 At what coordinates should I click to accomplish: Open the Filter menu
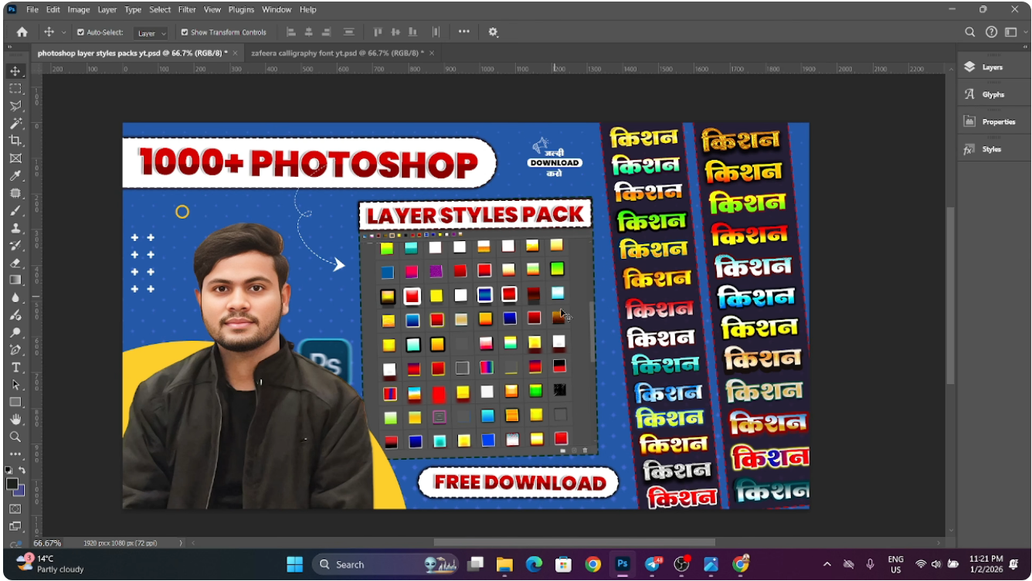pyautogui.click(x=187, y=9)
